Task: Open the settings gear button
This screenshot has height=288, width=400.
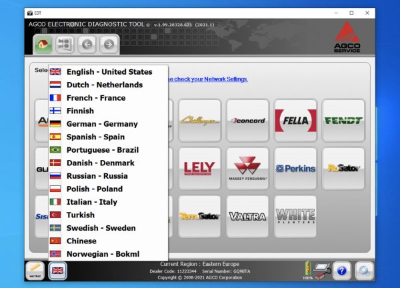Action: pos(364,271)
